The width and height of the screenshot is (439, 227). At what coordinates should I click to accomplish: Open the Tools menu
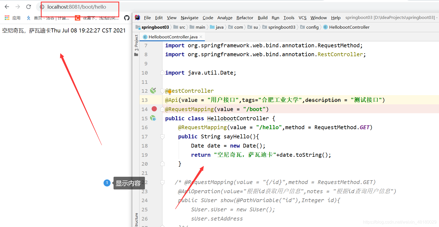click(x=289, y=18)
